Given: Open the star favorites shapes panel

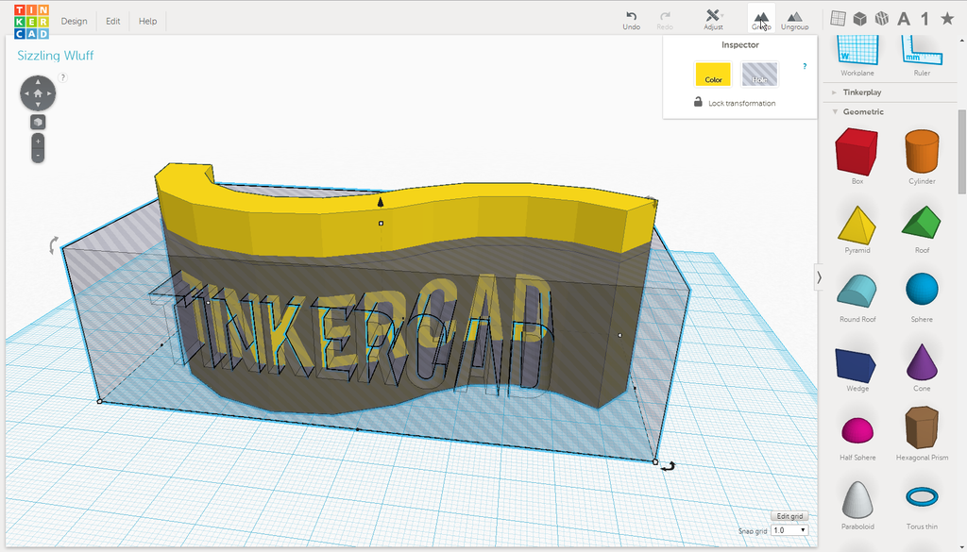Looking at the screenshot, I should pos(946,19).
